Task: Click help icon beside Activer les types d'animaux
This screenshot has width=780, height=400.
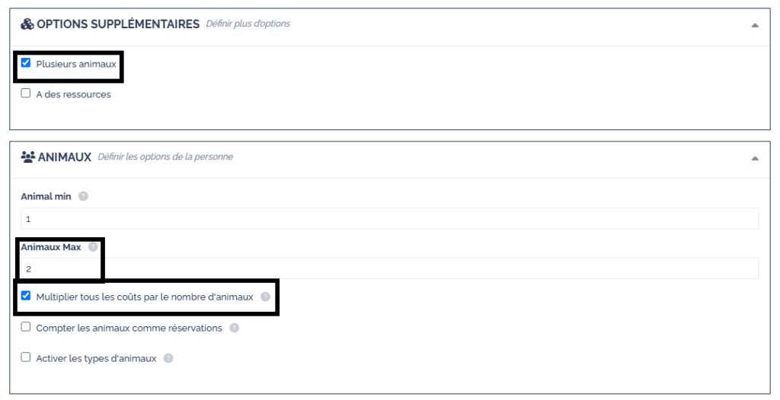Action: click(168, 358)
